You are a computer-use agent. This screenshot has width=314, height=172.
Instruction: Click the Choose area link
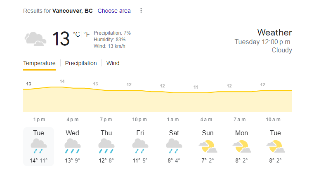click(x=114, y=11)
